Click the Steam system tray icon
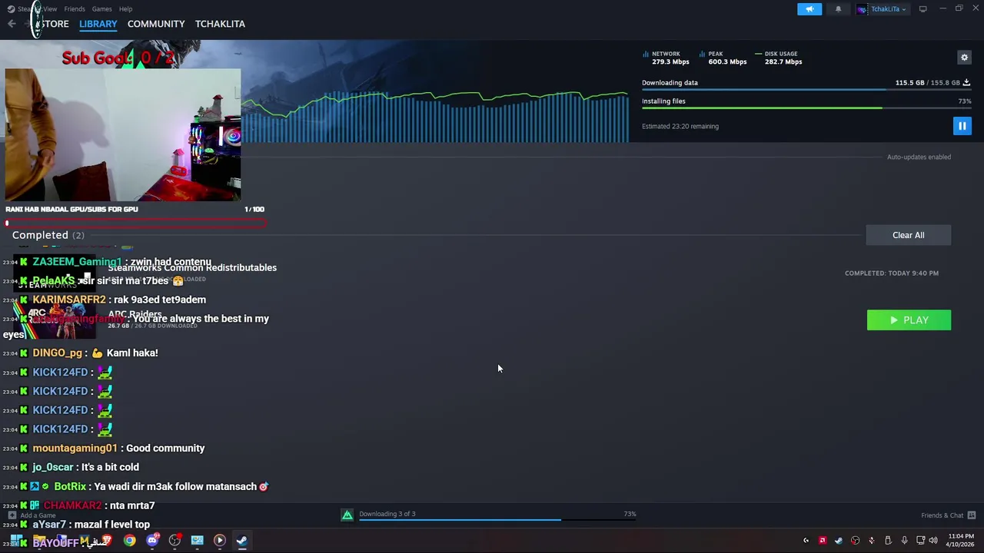The width and height of the screenshot is (984, 553). point(839,541)
